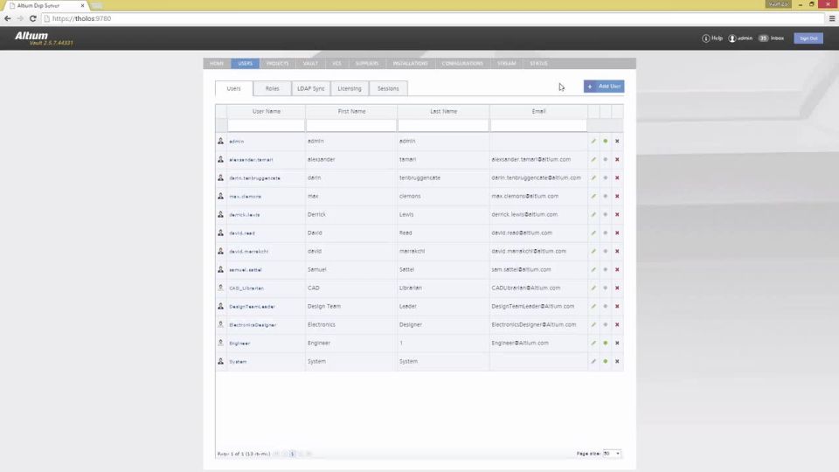Delete the david.read user

617,233
